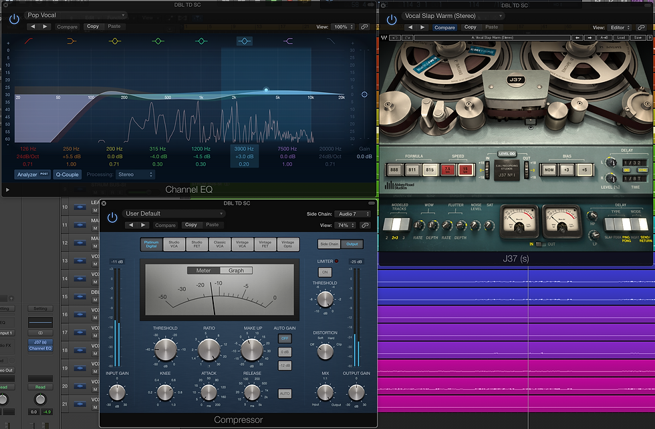Click the link icon in the J37 header
The height and width of the screenshot is (429, 655).
(x=641, y=27)
